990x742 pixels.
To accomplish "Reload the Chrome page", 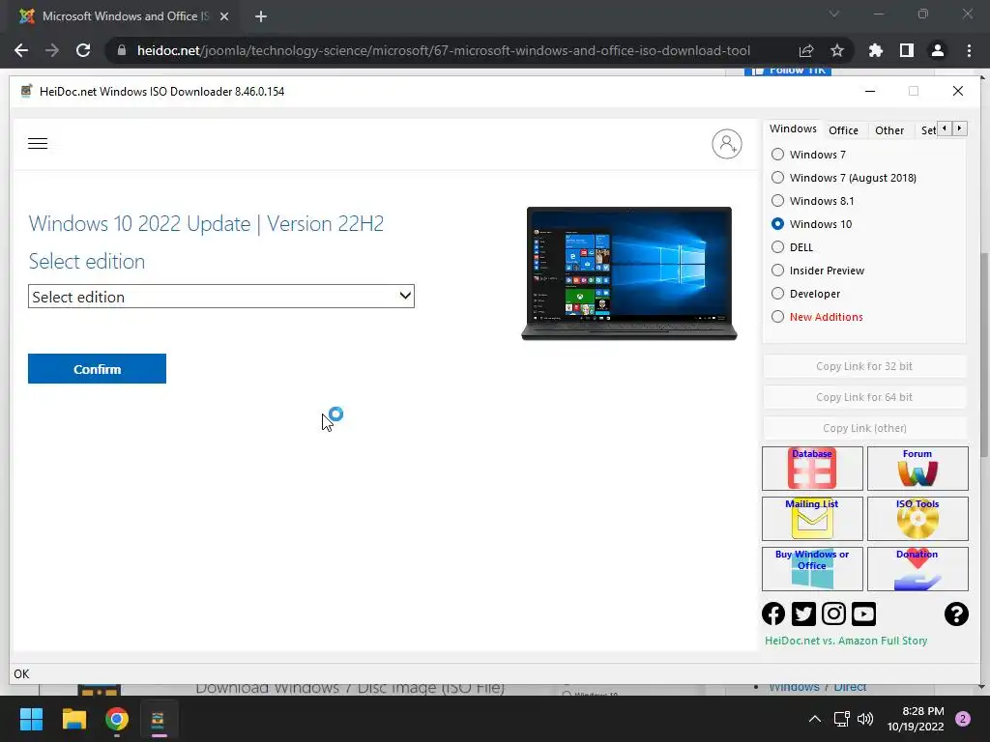I will (83, 50).
